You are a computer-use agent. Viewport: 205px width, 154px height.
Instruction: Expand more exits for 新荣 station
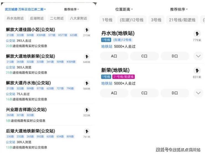click(x=198, y=93)
